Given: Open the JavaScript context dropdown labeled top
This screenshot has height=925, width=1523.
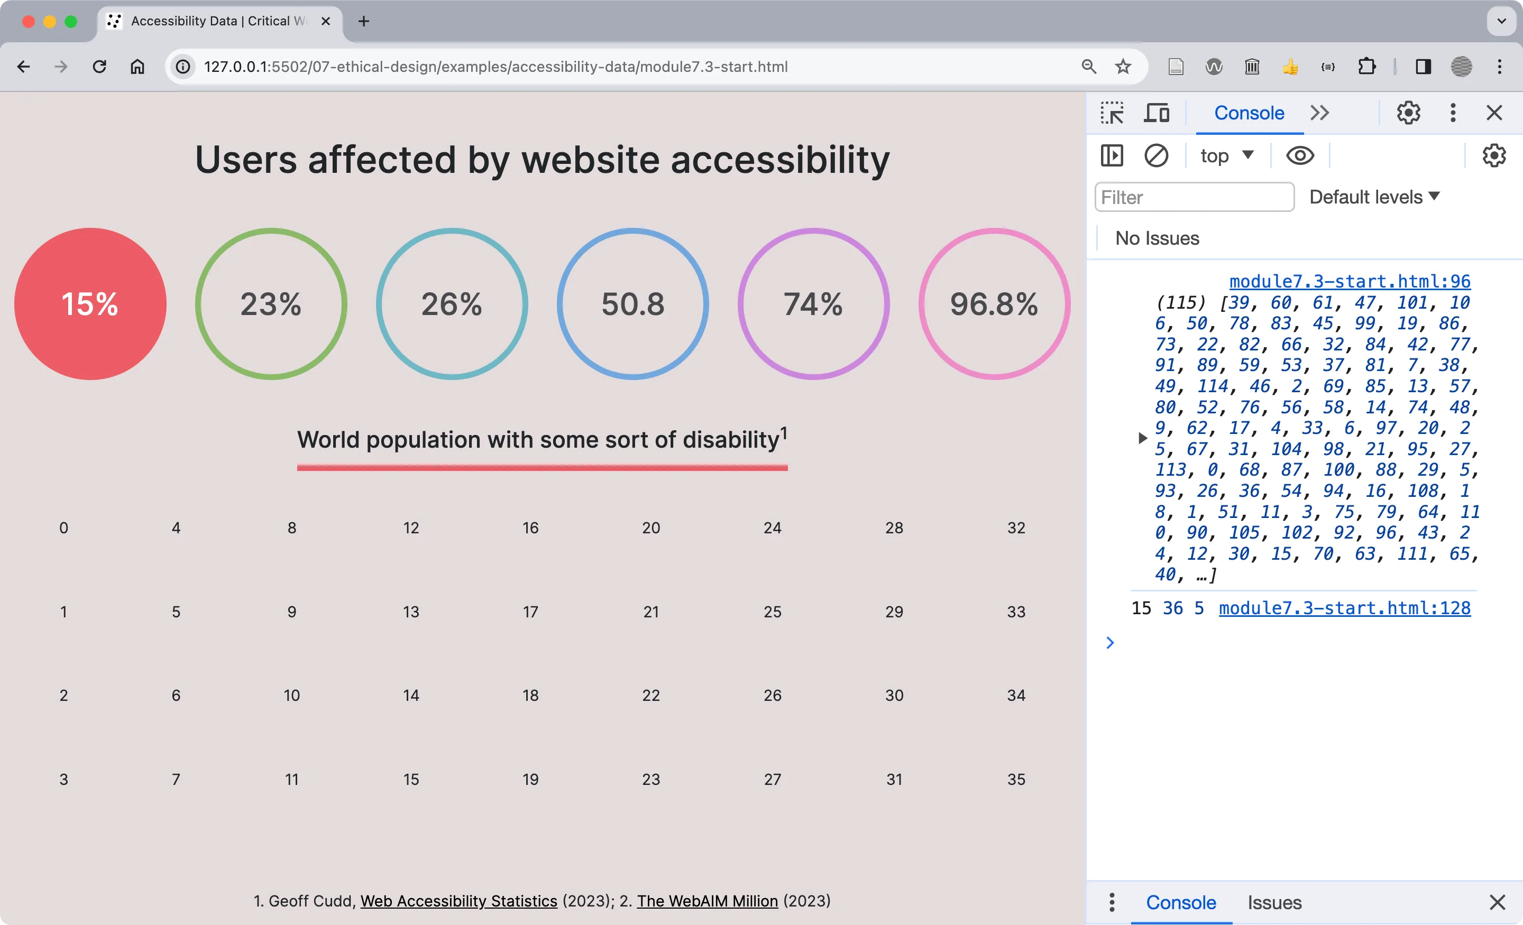Looking at the screenshot, I should (1227, 156).
